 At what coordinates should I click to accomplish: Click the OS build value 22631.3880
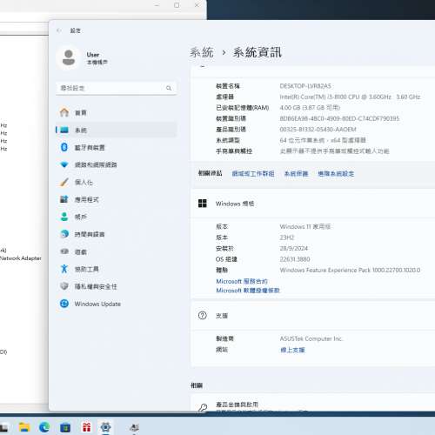click(295, 259)
